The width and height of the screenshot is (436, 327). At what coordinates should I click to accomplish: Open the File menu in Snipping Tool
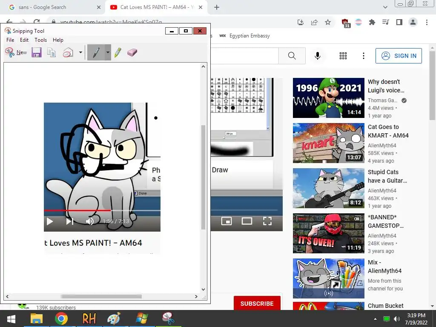[10, 40]
